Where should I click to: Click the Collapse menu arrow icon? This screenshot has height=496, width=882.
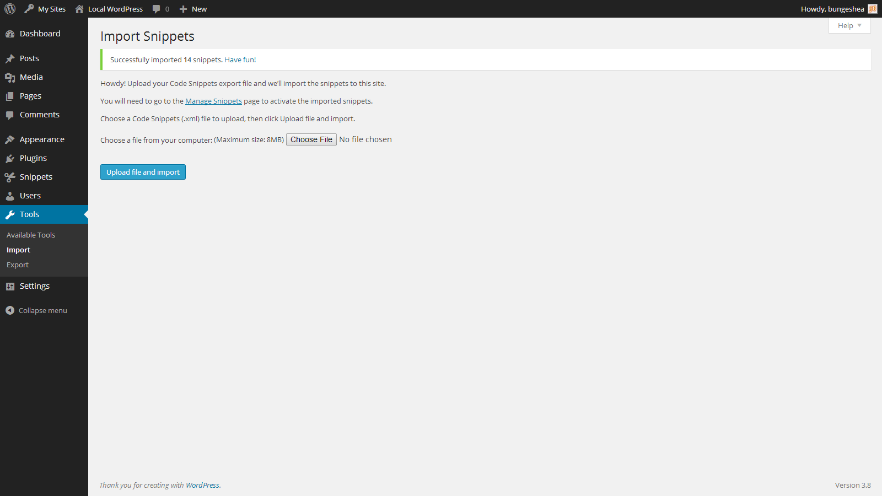[10, 310]
